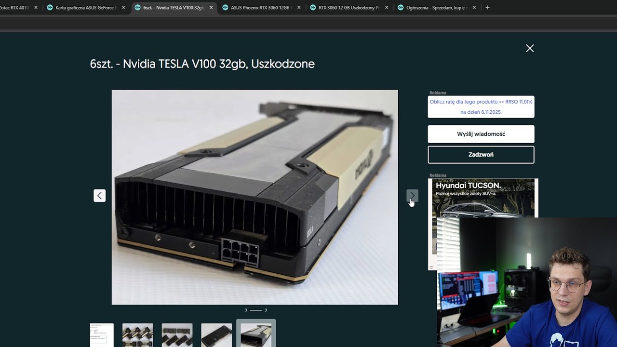Open the 'Oblicz ratę dla tego produktu' link
Image resolution: width=617 pixels, height=347 pixels.
(481, 107)
